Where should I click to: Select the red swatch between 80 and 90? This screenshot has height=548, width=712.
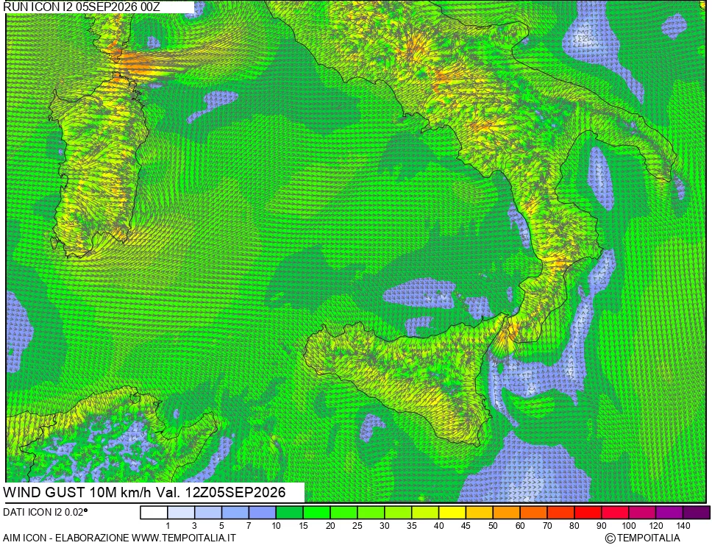(588, 513)
